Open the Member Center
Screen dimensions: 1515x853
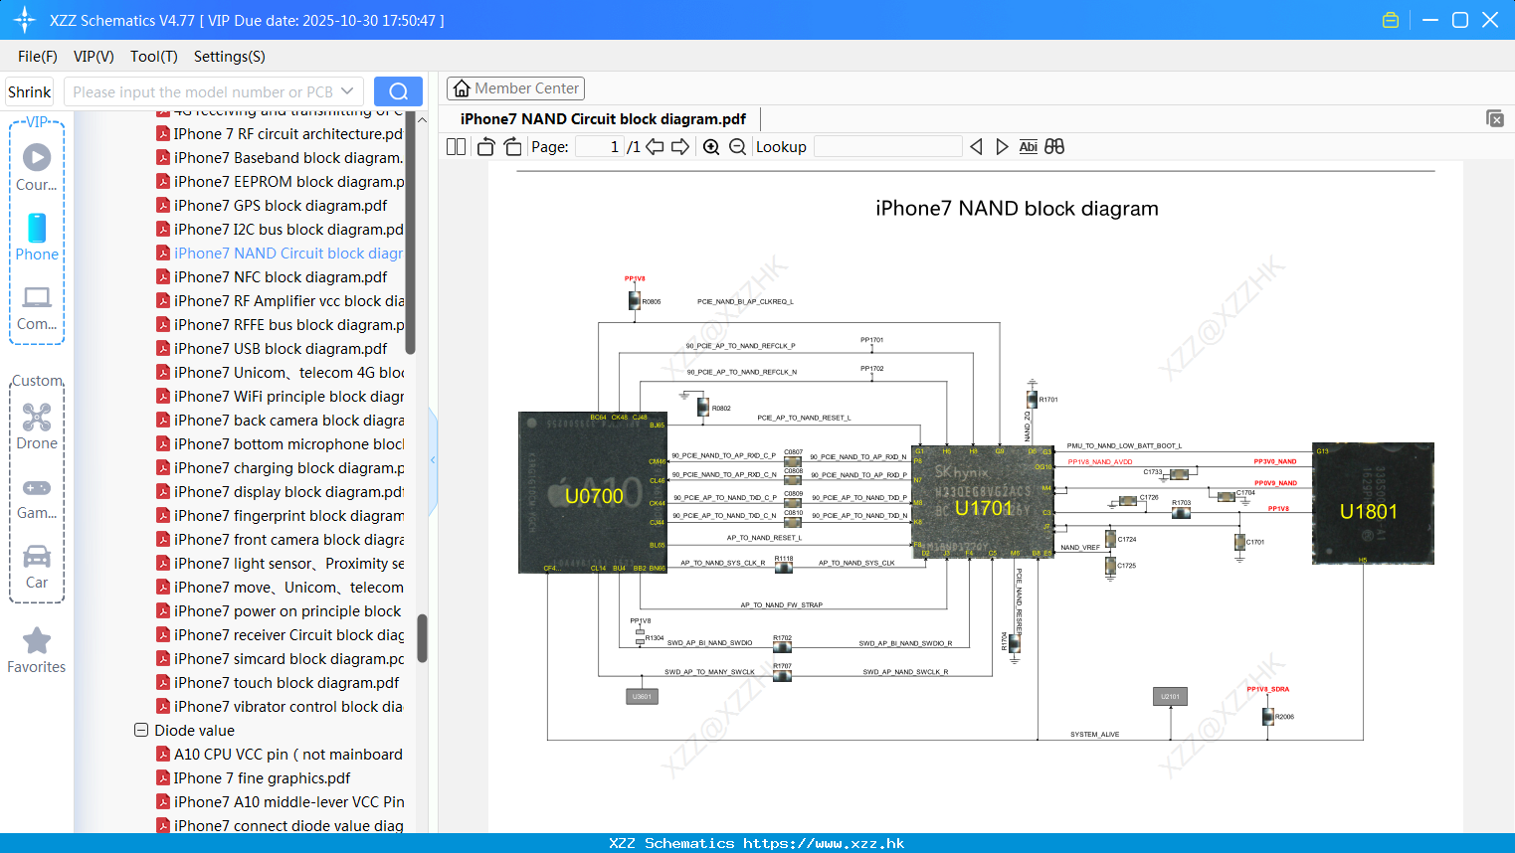(x=515, y=88)
